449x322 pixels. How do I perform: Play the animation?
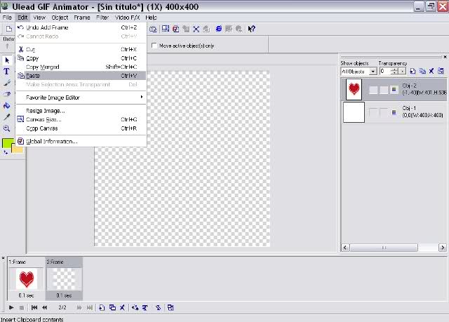point(11,308)
